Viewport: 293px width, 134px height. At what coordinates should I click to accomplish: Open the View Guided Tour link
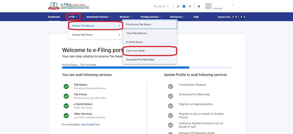point(90,125)
